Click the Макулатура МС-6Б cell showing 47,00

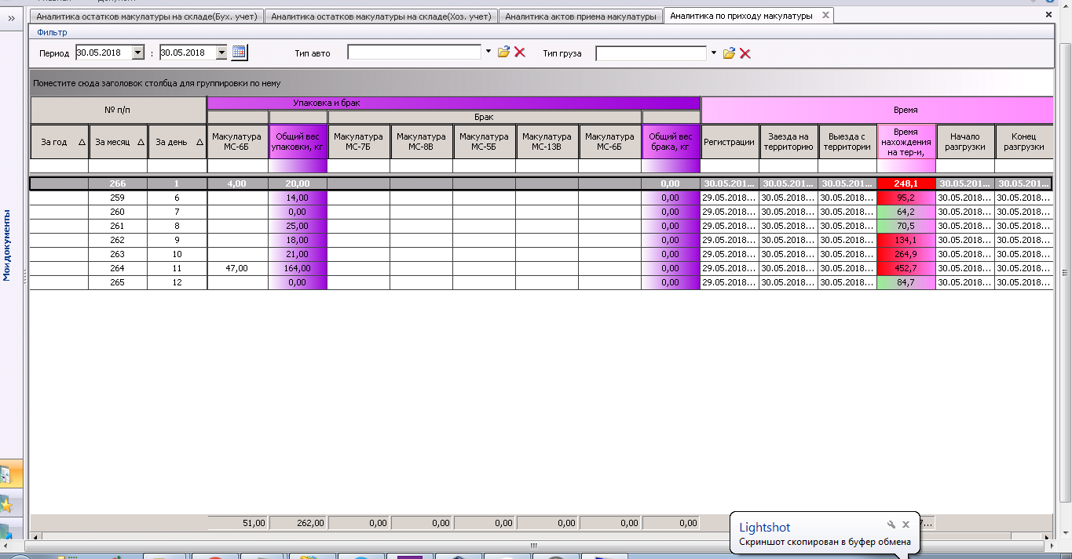coord(238,268)
